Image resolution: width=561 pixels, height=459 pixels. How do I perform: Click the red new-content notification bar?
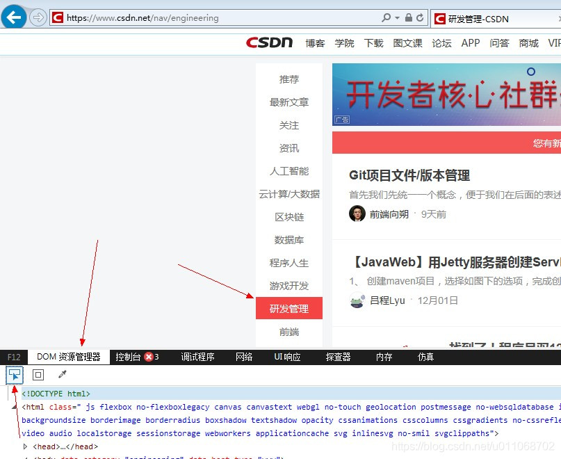tap(446, 143)
